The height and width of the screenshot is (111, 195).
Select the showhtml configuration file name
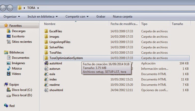56,90
